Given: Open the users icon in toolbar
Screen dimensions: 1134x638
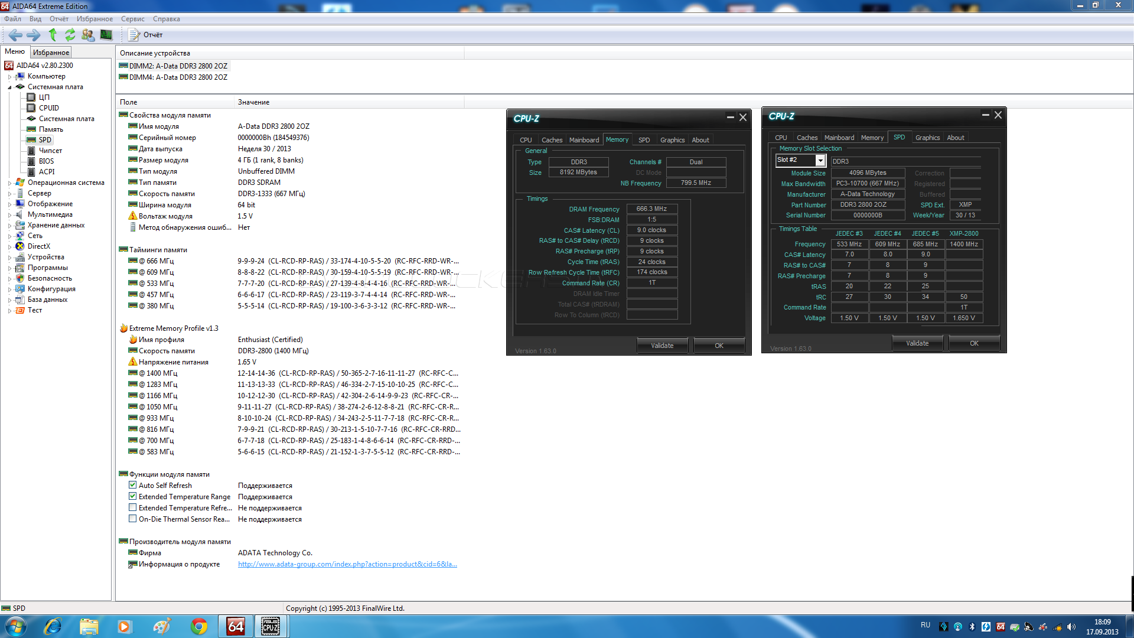Looking at the screenshot, I should [88, 35].
